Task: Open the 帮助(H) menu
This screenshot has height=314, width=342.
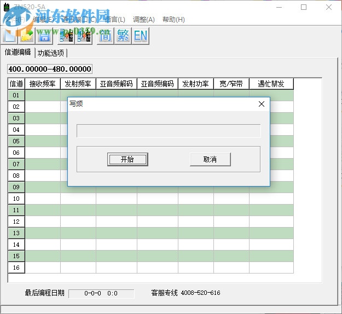Action: click(x=173, y=20)
